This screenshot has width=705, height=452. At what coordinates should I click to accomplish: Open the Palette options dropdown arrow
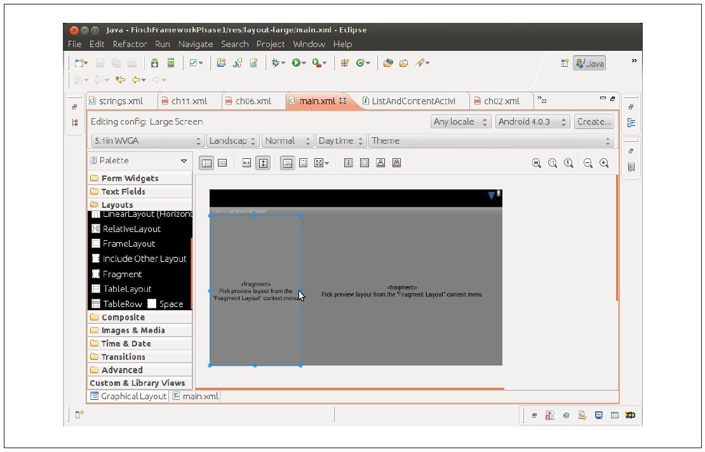[x=184, y=161]
